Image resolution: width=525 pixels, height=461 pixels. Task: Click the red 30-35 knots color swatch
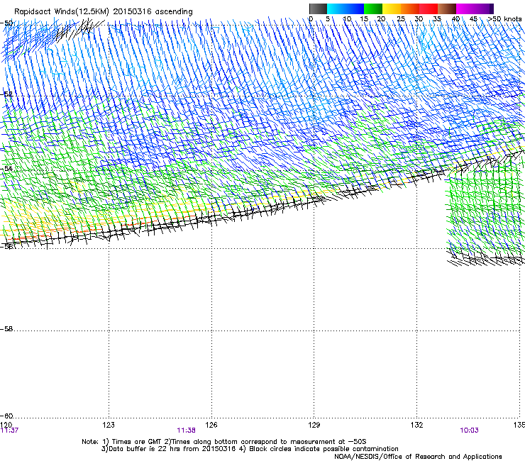[x=429, y=9]
